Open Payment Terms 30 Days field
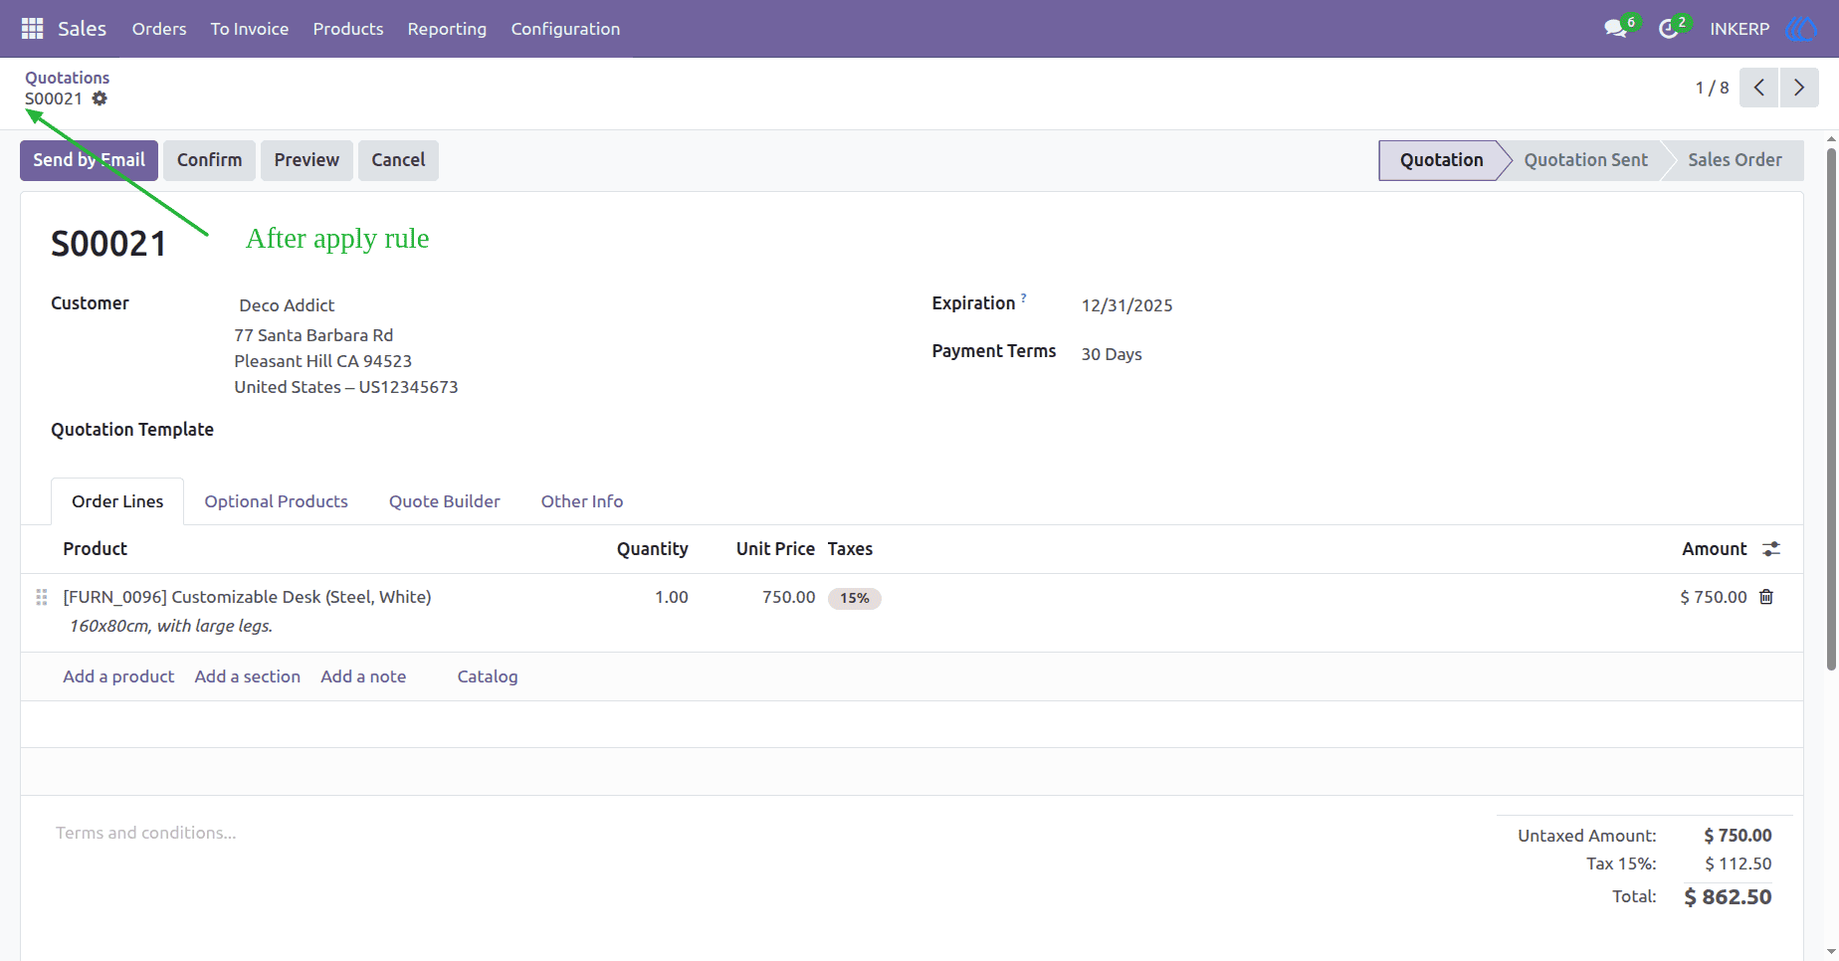Viewport: 1839px width, 961px height. tap(1112, 354)
